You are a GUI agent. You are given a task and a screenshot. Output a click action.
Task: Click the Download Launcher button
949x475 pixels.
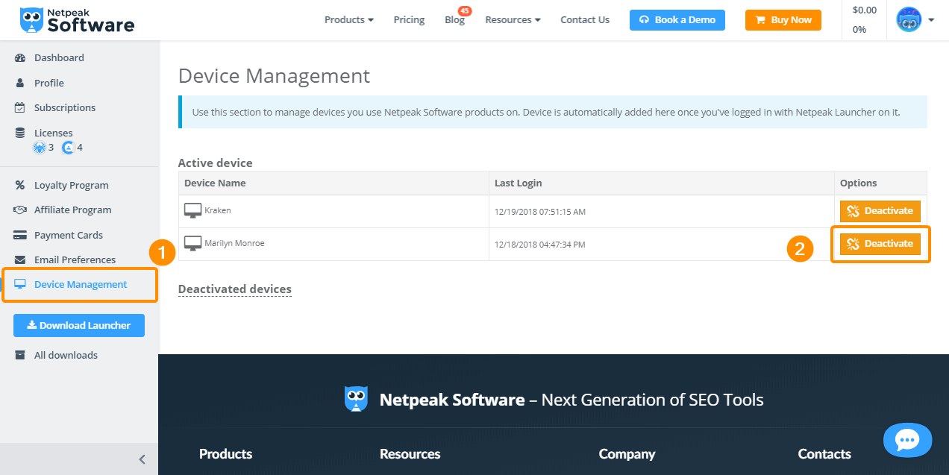coord(79,325)
